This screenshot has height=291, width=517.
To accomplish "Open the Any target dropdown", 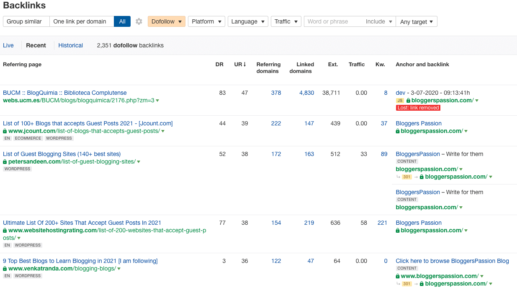I will point(417,21).
